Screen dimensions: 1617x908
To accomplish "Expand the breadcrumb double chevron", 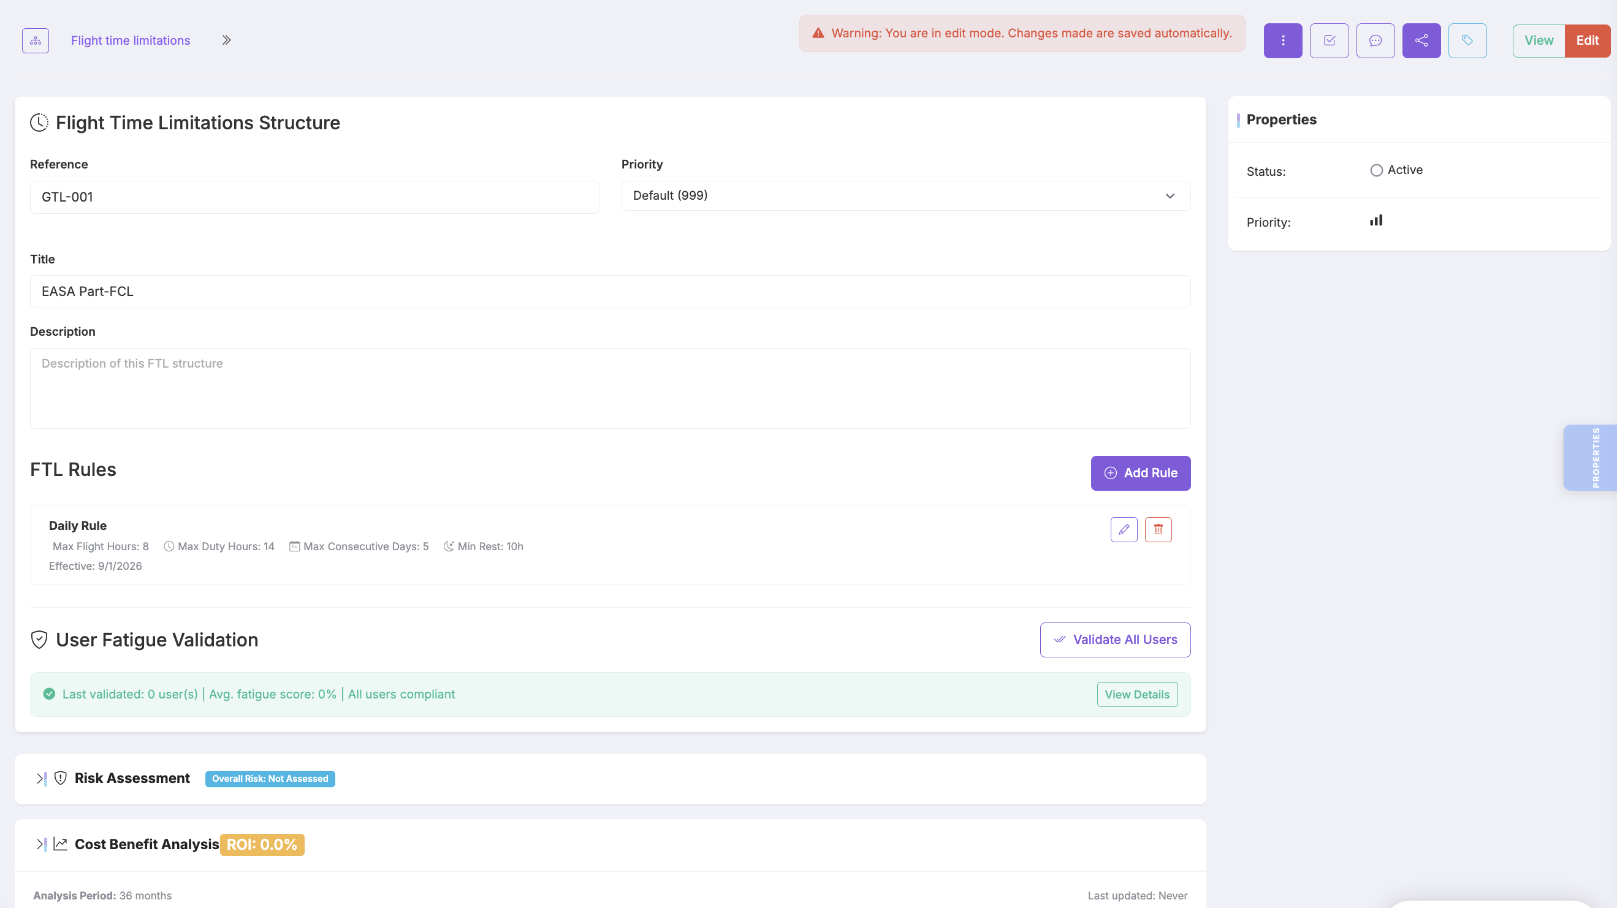I will tap(226, 41).
